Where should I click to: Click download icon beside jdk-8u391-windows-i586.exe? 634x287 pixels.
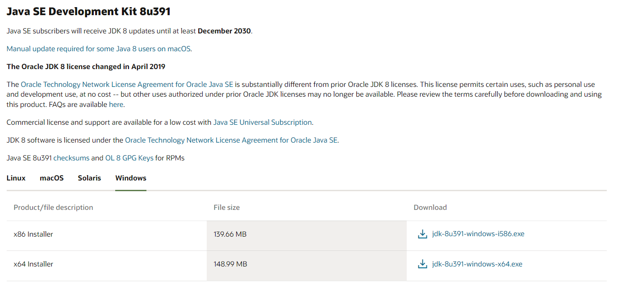click(x=422, y=234)
